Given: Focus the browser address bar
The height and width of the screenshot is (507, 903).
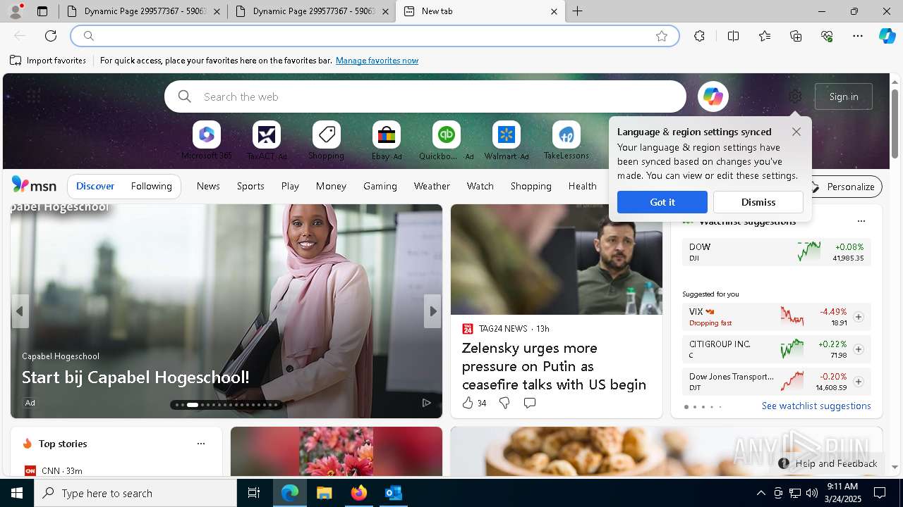Looking at the screenshot, I should pos(374,36).
